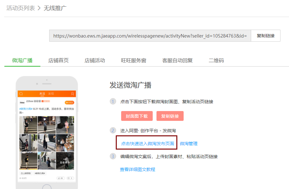Click the phone home button in mockup

pos(47,187)
